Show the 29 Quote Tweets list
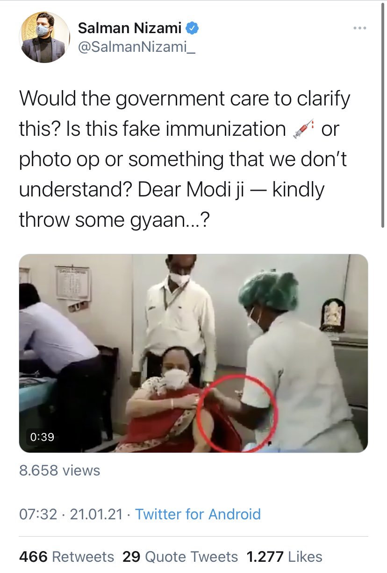The width and height of the screenshot is (387, 573). point(180,557)
